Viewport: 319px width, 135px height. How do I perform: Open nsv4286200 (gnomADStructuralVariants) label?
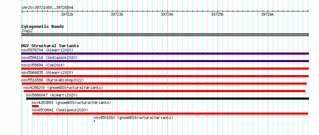click(x=63, y=87)
